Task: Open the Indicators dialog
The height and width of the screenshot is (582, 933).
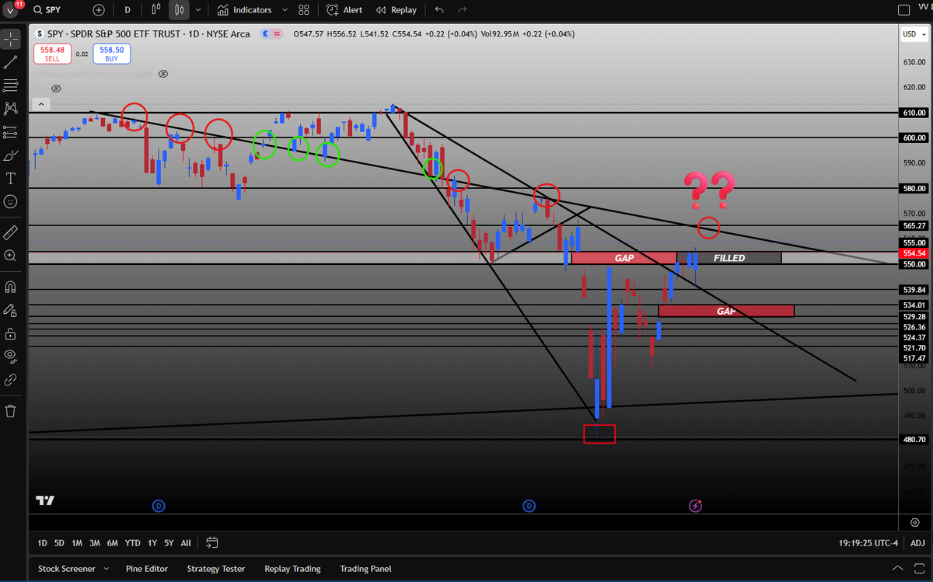Action: tap(244, 10)
